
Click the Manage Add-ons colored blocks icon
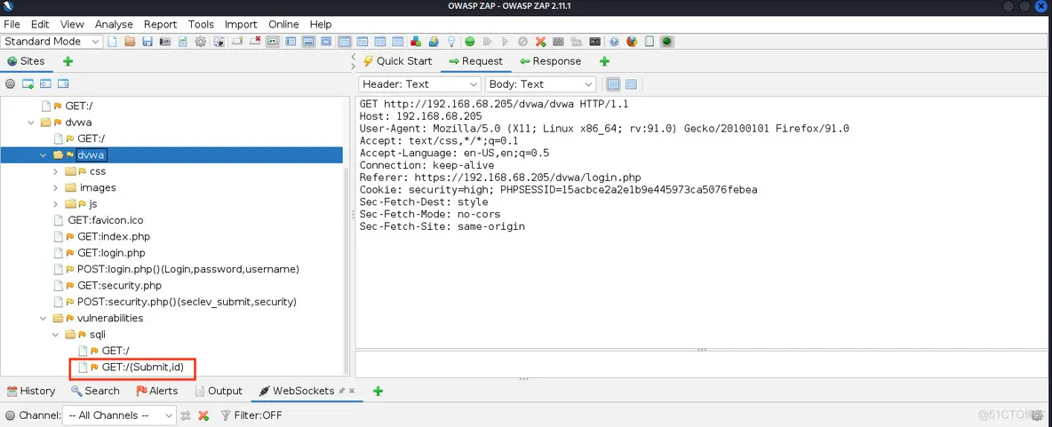pos(416,42)
